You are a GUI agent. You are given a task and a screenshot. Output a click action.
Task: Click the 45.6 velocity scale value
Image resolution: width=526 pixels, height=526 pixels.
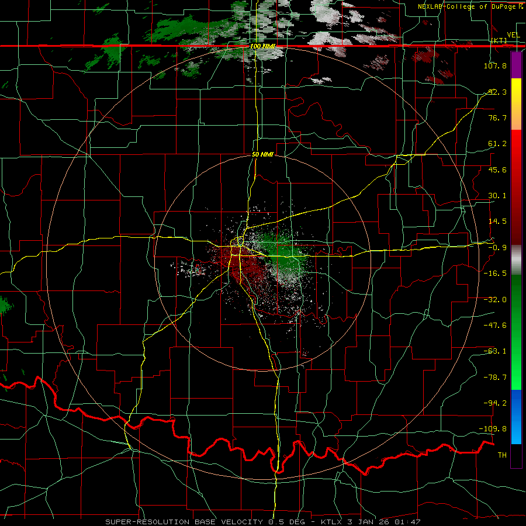click(x=497, y=169)
